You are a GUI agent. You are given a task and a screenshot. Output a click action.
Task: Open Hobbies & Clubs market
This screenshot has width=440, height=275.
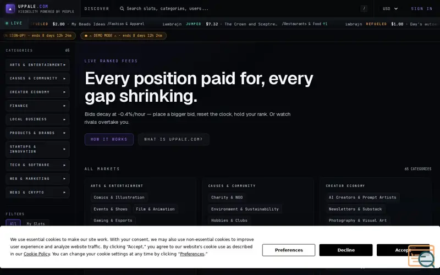click(229, 221)
